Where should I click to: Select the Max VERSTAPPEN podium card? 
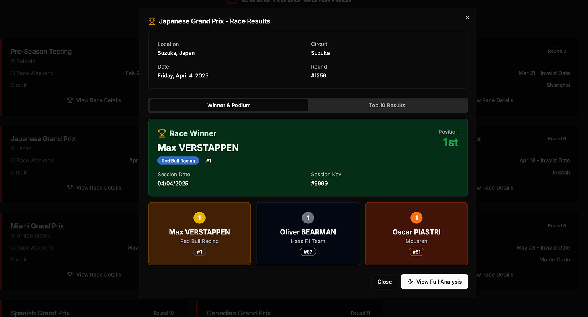199,234
